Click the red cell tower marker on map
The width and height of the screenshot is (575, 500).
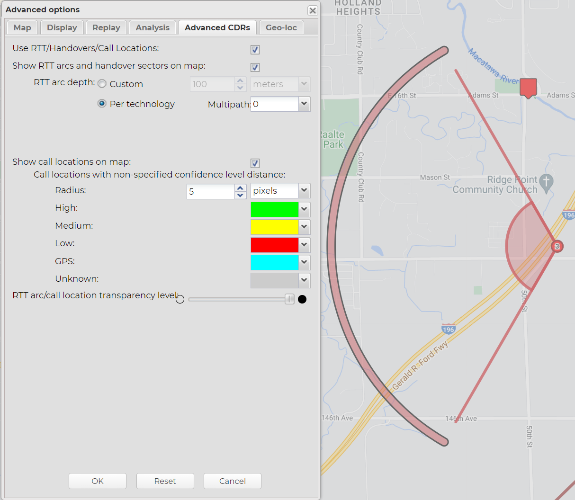(x=528, y=88)
